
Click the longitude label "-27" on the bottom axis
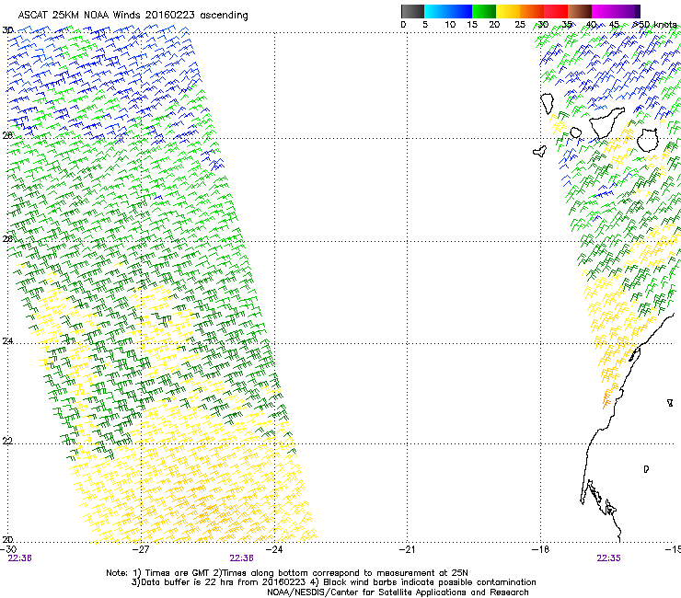(141, 549)
